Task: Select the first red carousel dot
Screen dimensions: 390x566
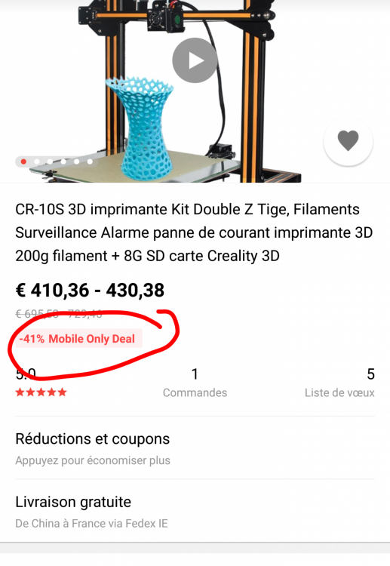Action: [x=23, y=161]
